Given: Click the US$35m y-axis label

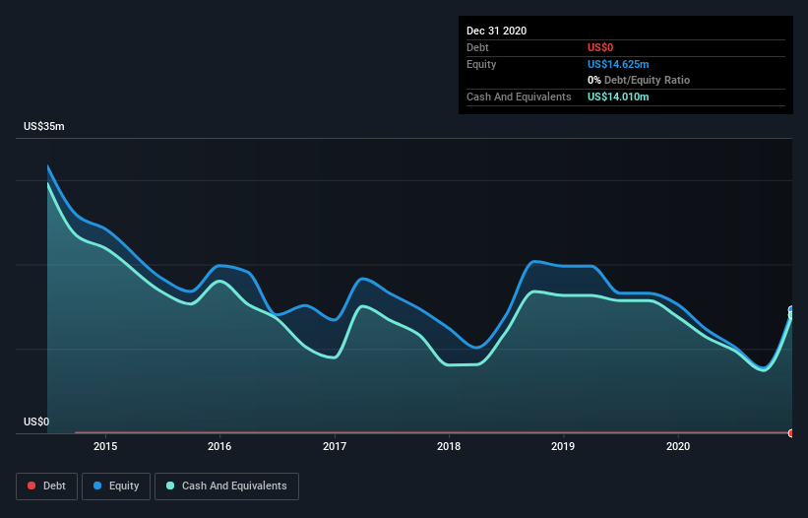Looking at the screenshot, I should [x=44, y=126].
